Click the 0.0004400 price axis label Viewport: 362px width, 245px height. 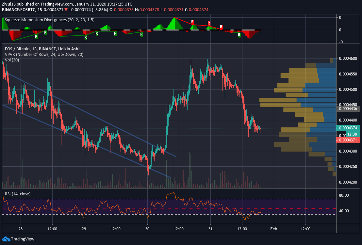tap(348, 120)
